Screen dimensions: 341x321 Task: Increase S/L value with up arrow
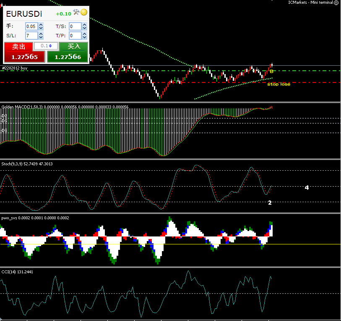point(41,33)
